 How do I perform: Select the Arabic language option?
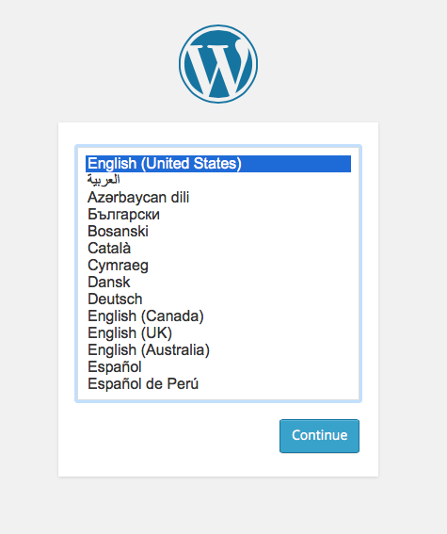pyautogui.click(x=218, y=180)
